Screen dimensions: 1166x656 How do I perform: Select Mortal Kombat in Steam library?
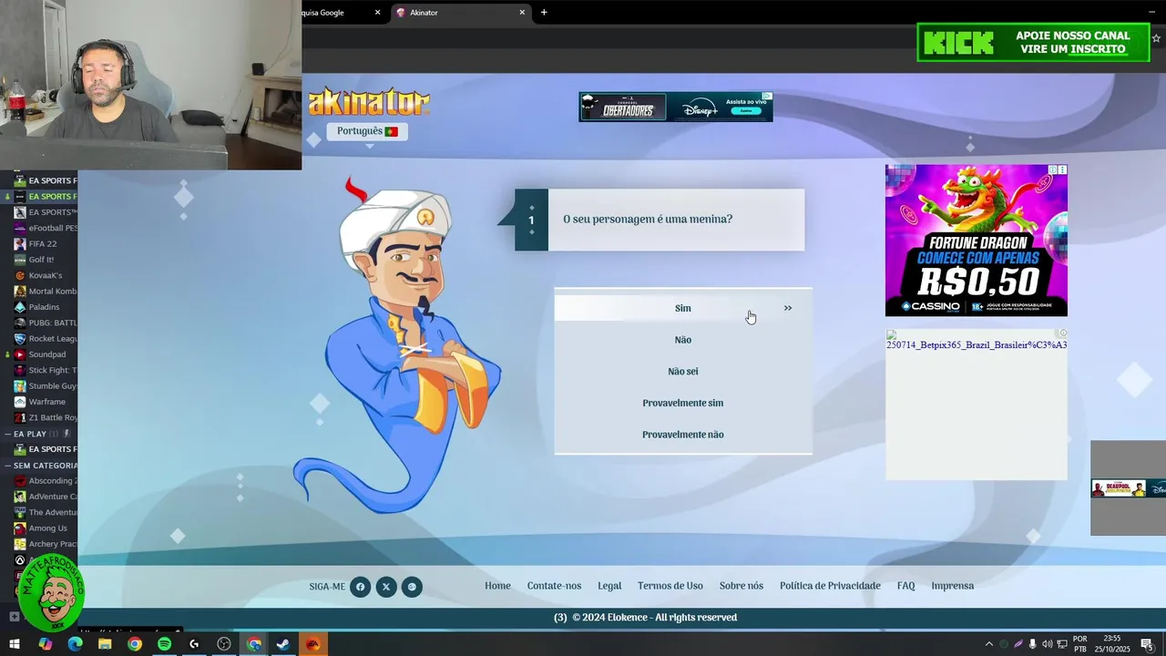(x=46, y=292)
